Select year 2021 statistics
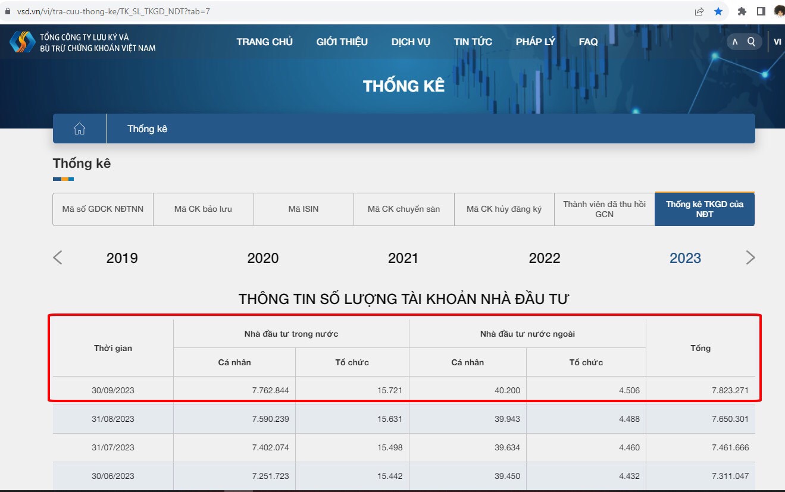Image resolution: width=785 pixels, height=492 pixels. point(403,258)
